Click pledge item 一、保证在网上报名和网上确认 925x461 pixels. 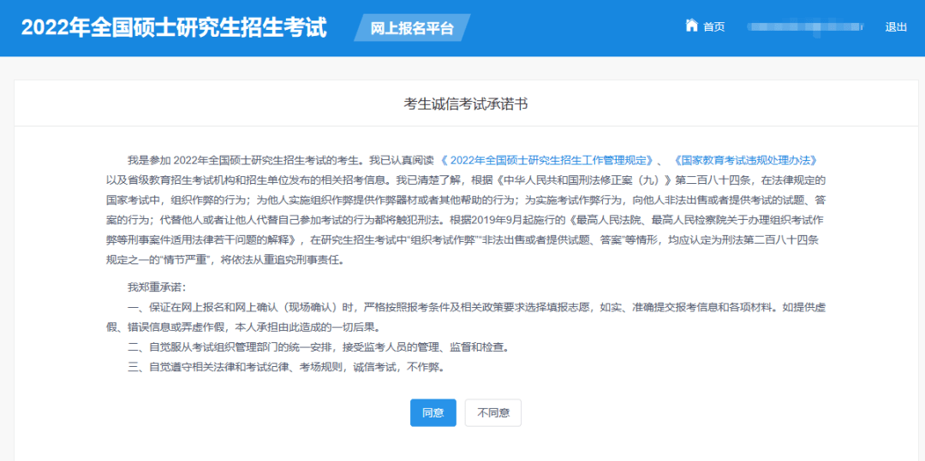coord(465,316)
